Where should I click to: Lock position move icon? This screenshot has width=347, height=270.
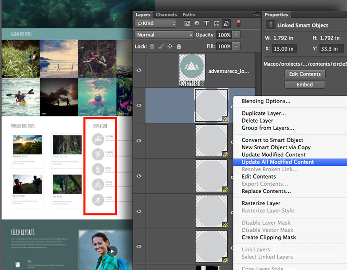click(x=170, y=46)
